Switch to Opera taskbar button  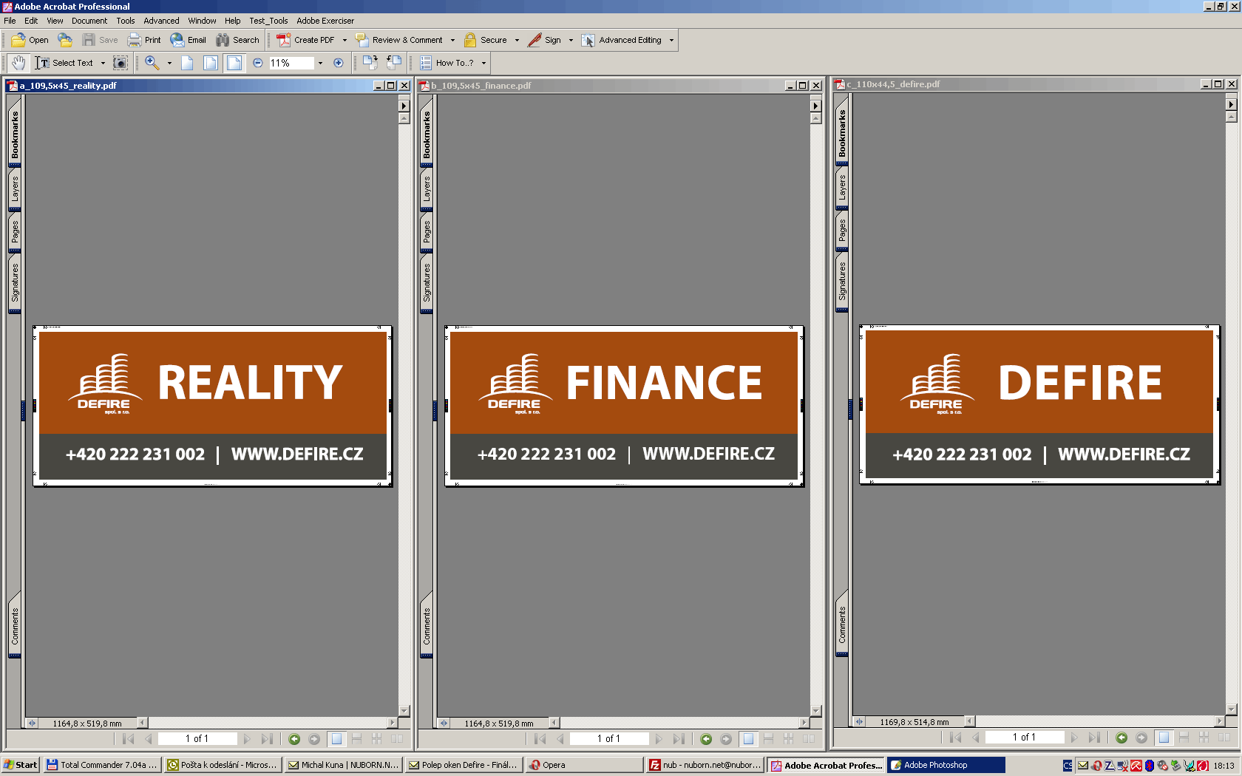tap(584, 765)
